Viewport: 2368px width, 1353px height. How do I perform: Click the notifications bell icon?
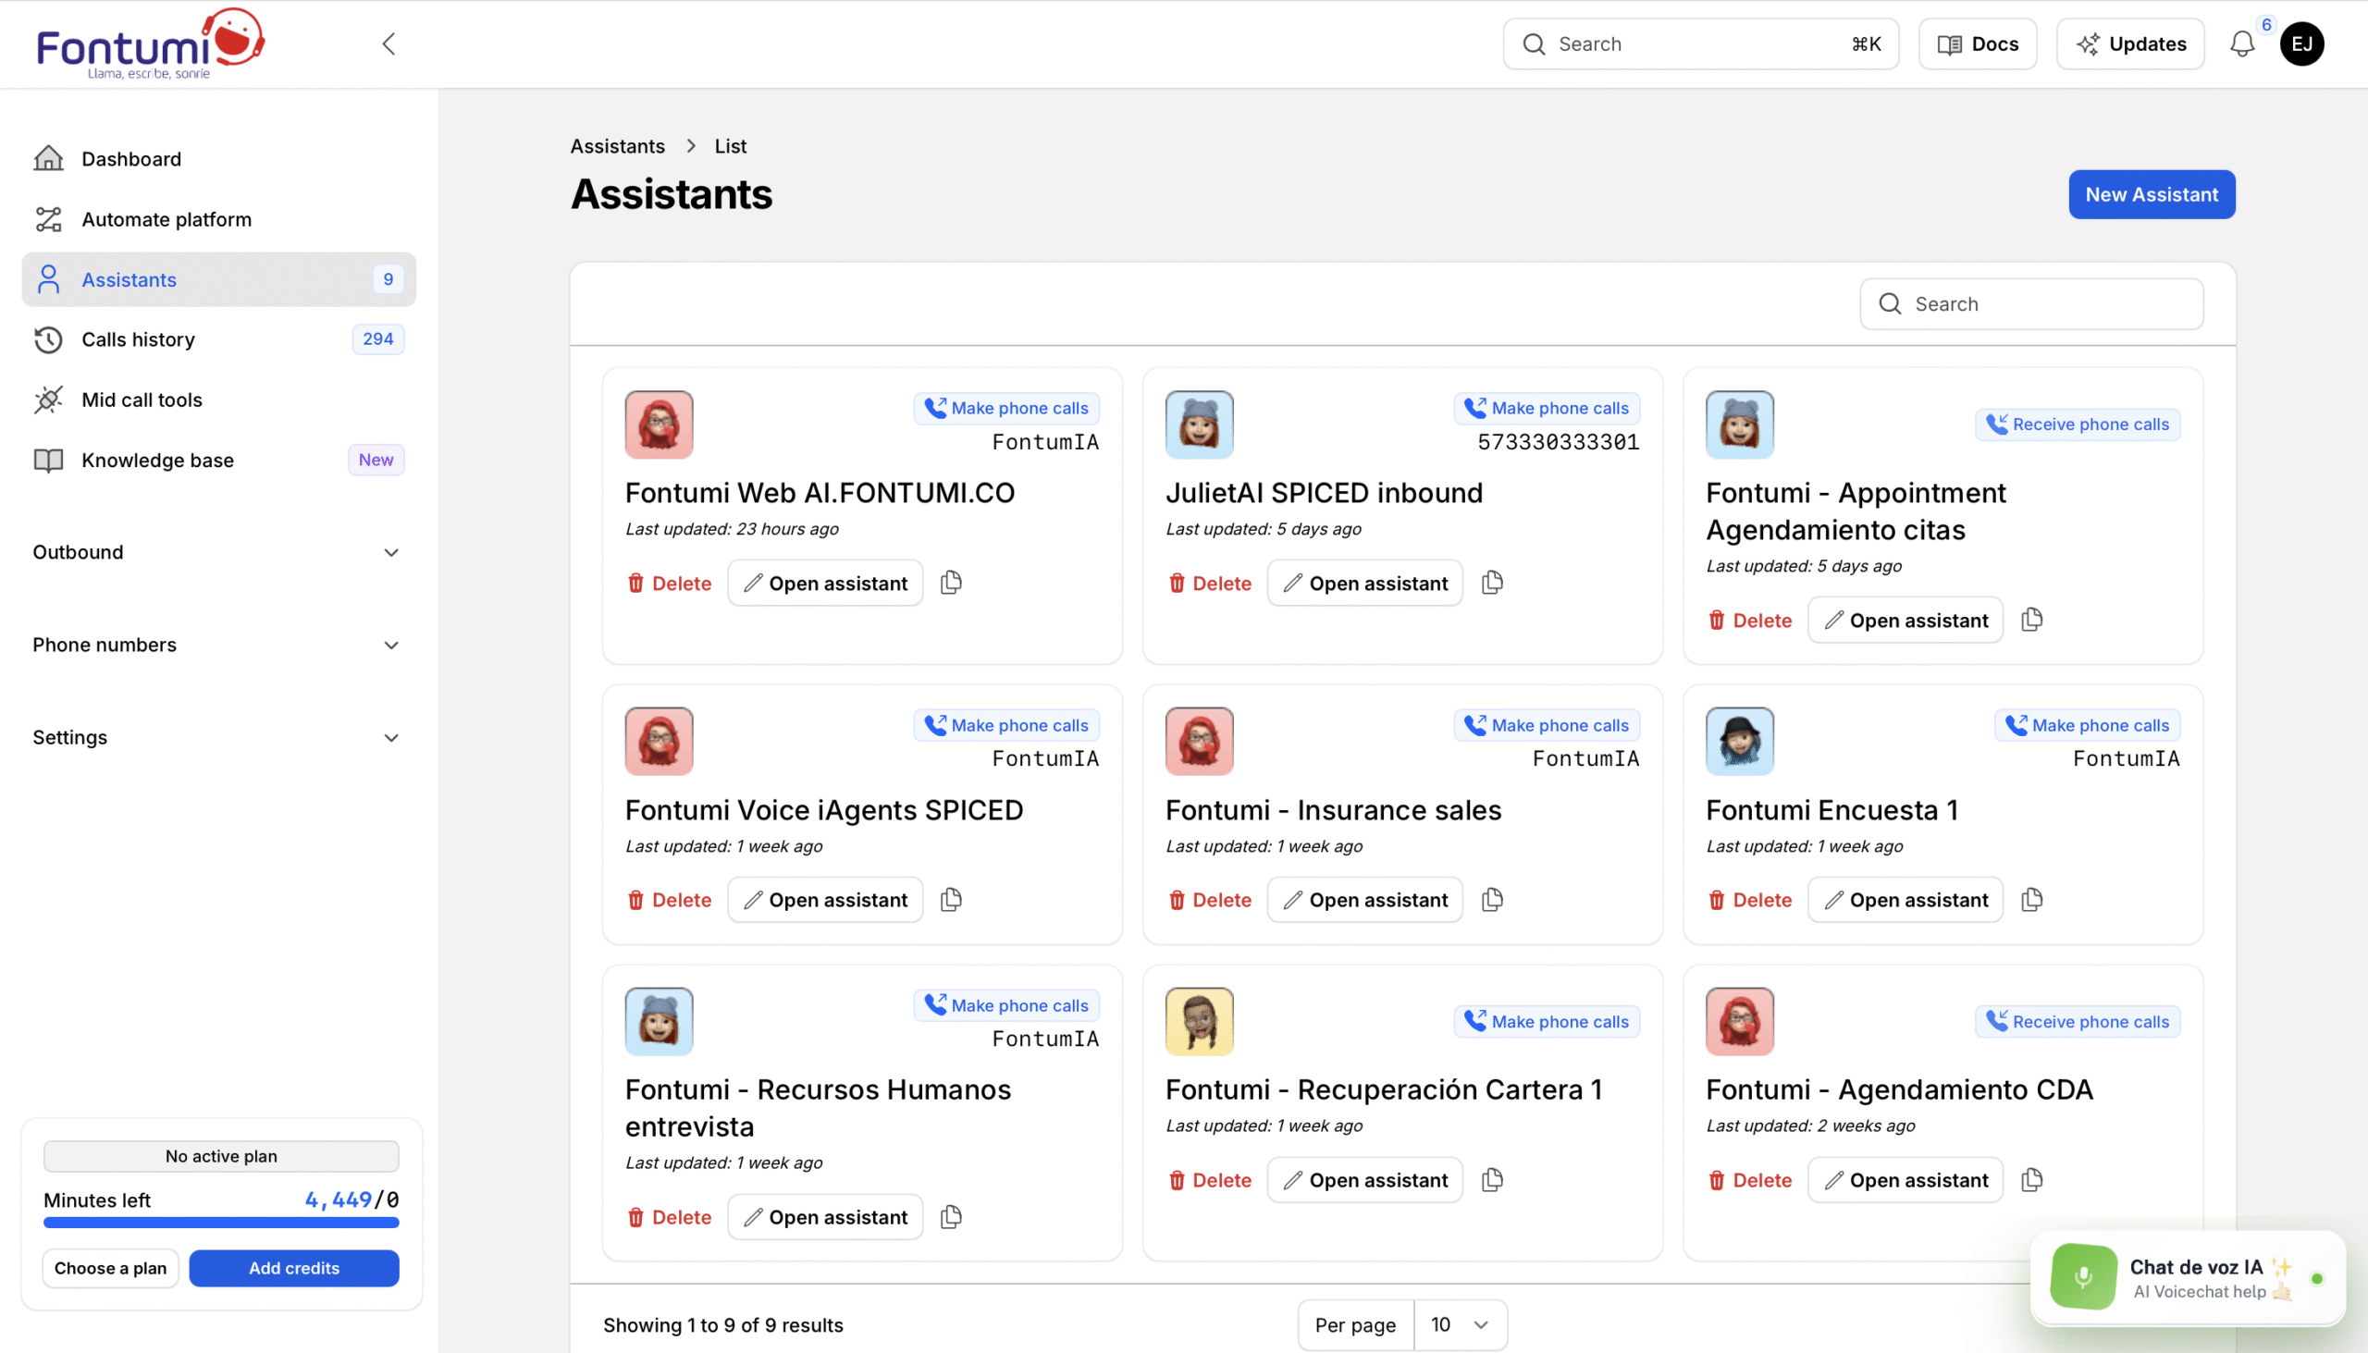[2241, 43]
